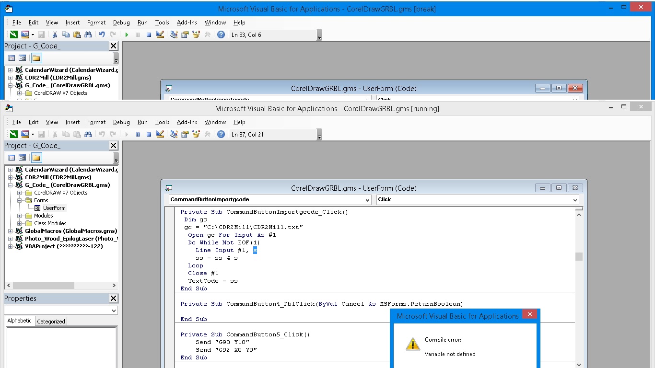Click the Find binoculars icon in the running window toolbar
Image resolution: width=655 pixels, height=368 pixels.
[x=88, y=135]
